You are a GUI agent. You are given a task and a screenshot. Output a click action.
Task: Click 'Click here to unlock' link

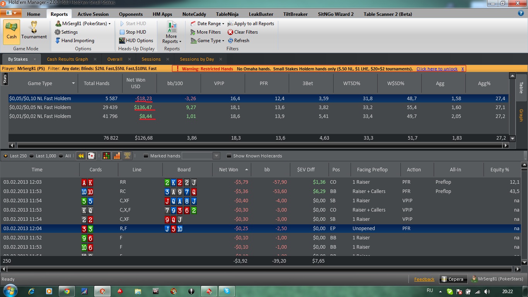click(x=437, y=69)
